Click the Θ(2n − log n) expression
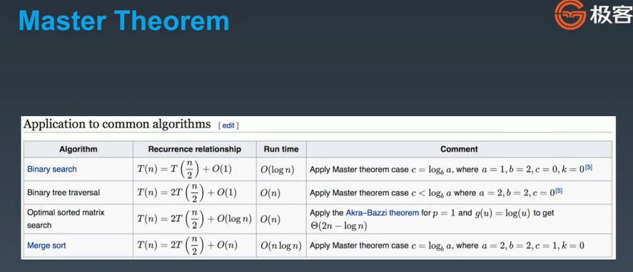Image resolution: width=633 pixels, height=272 pixels. coord(338,226)
